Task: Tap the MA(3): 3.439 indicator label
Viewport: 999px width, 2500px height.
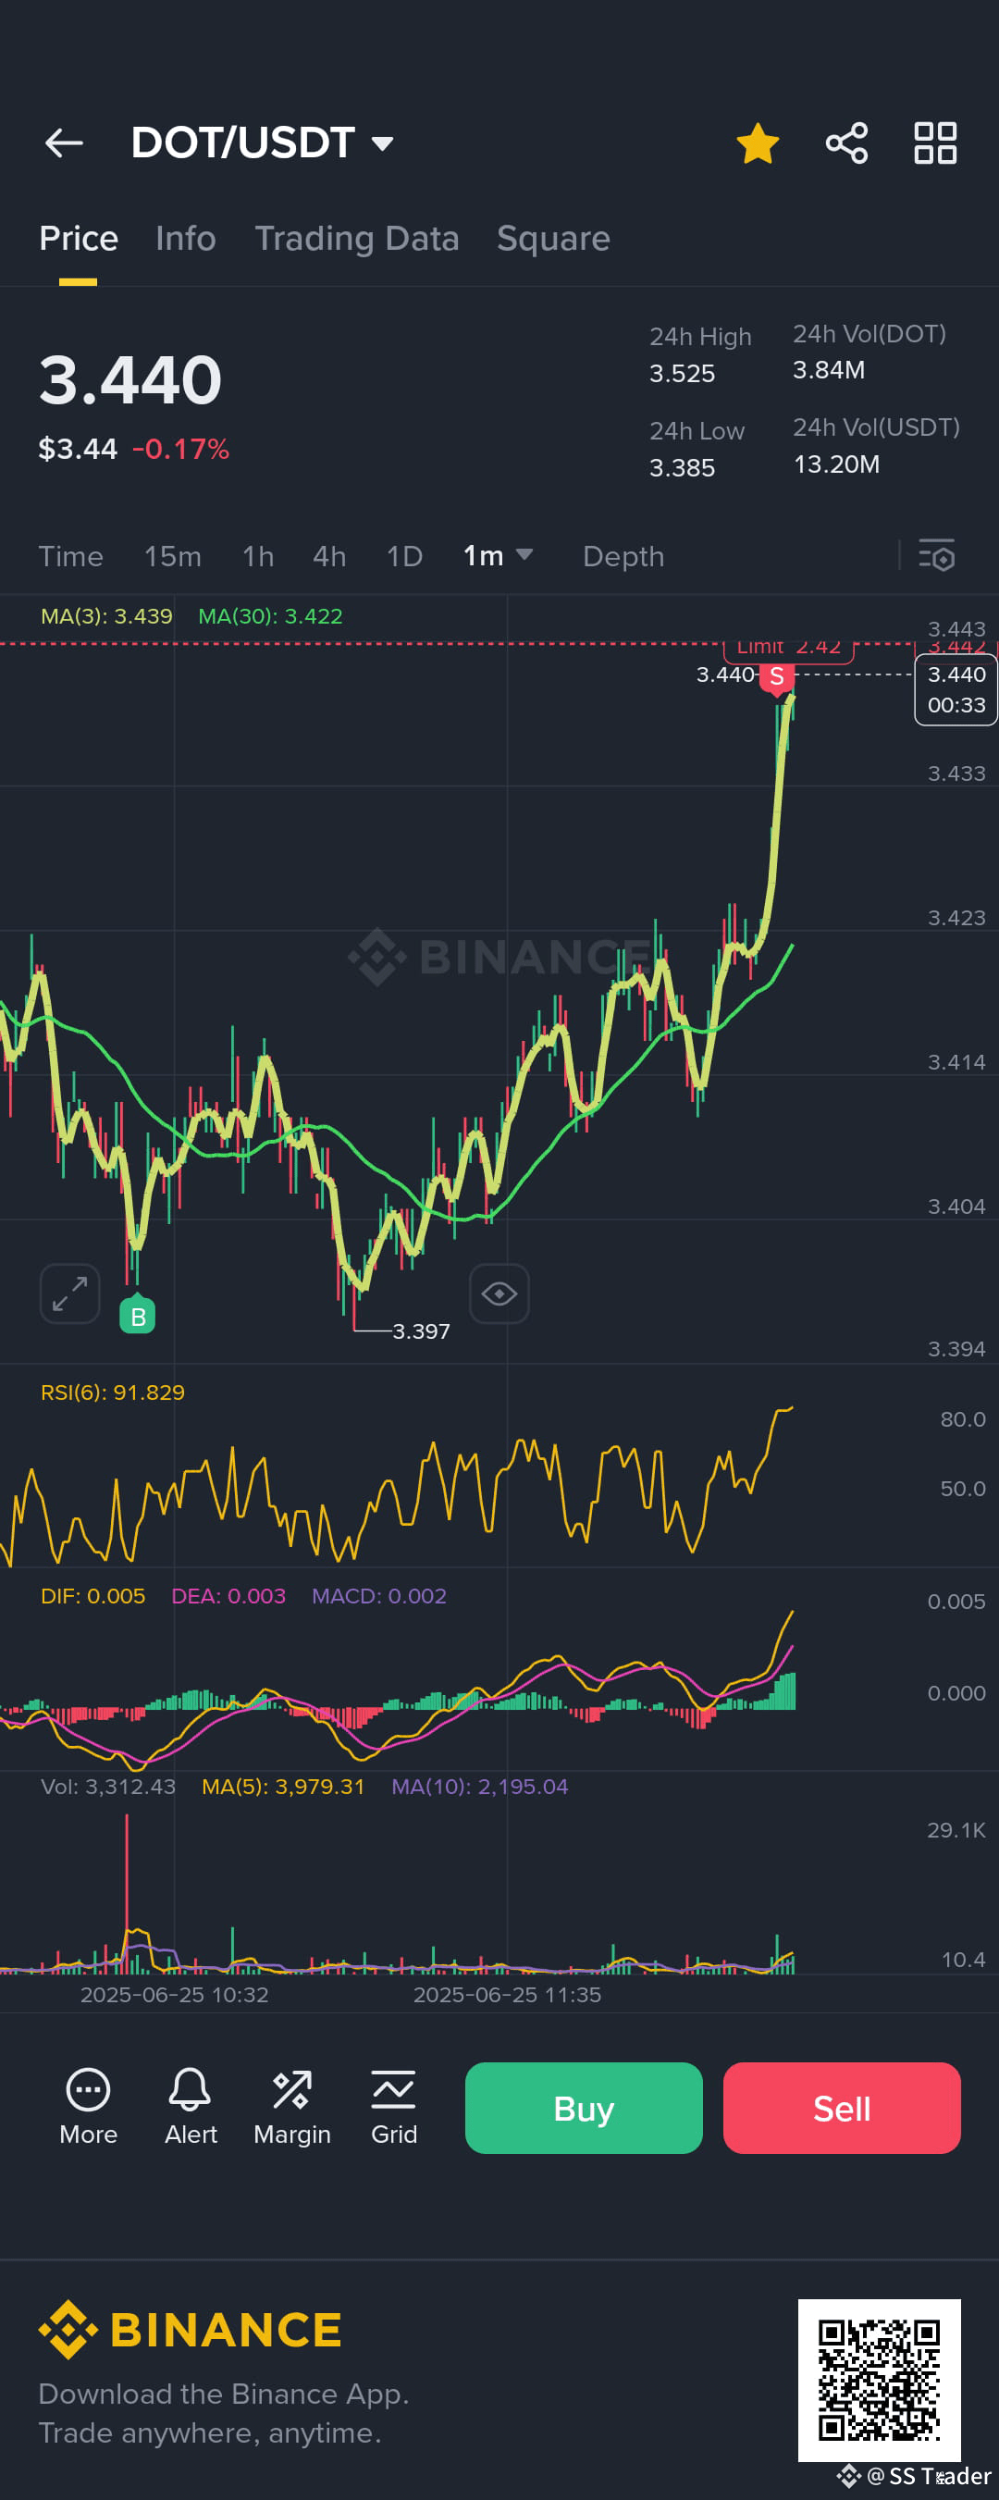Action: (106, 616)
